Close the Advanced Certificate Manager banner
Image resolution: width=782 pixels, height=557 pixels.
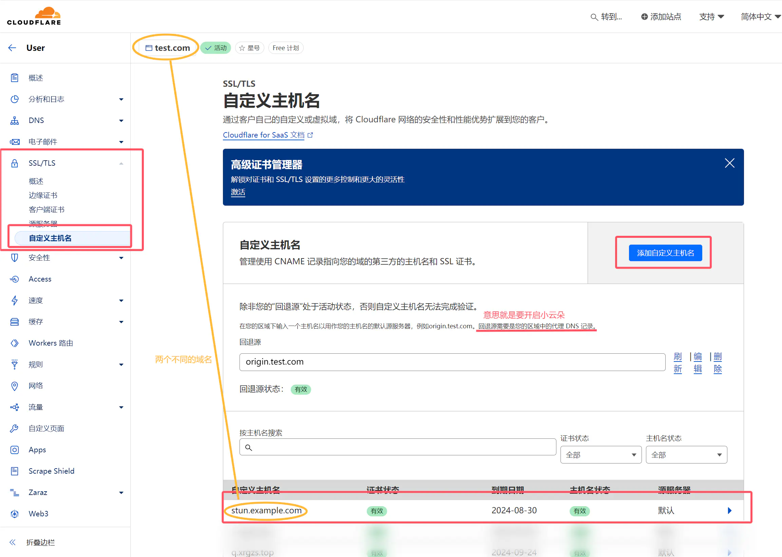tap(729, 163)
